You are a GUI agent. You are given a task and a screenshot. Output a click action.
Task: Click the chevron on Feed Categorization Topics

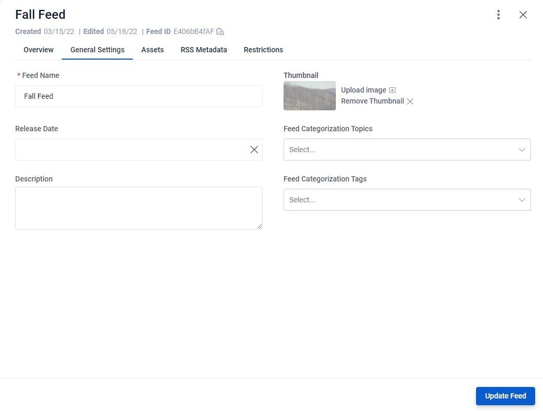click(x=522, y=150)
